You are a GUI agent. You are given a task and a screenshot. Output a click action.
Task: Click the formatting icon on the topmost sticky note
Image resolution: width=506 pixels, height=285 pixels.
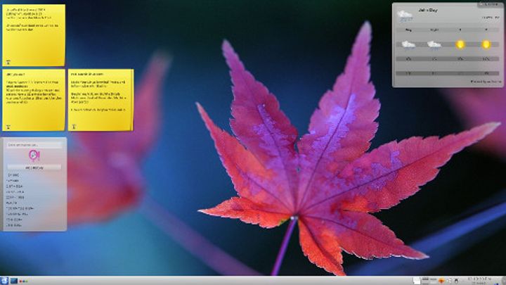click(x=8, y=63)
